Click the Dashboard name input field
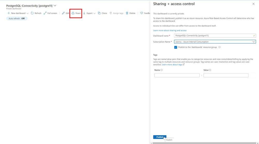 click(x=215, y=36)
